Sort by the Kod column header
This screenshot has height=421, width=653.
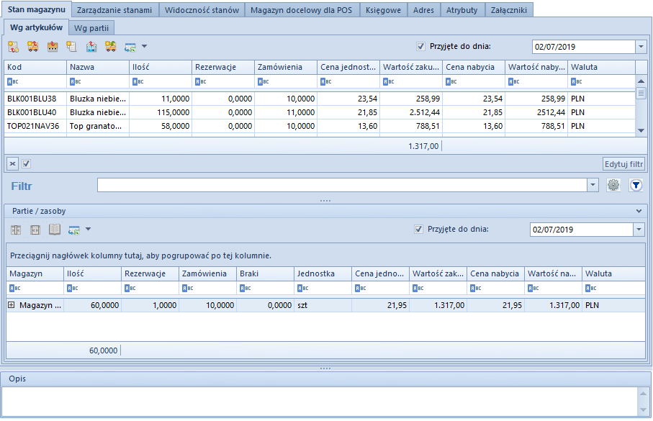coord(35,67)
